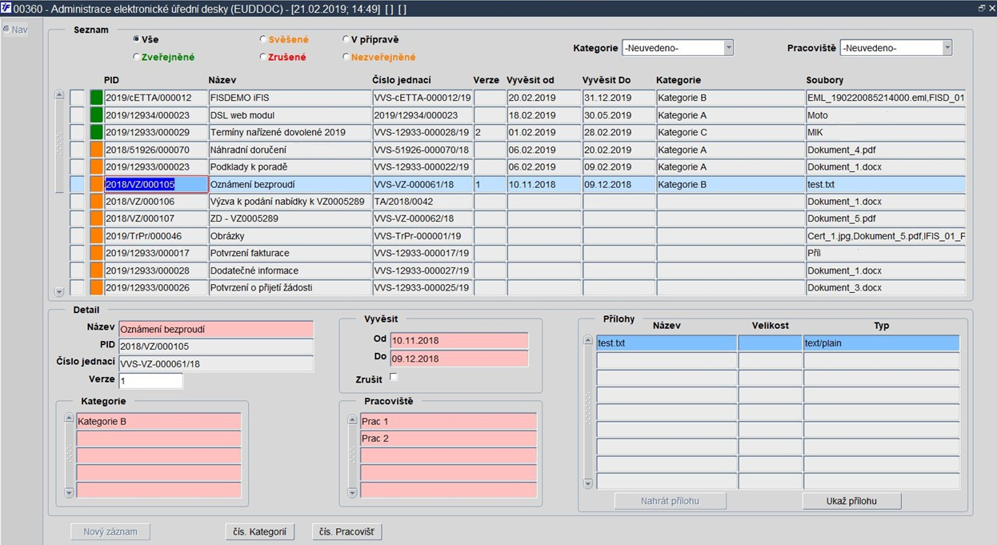Viewport: 997px width, 545px height.
Task: Open the Kategorie filter dropdown
Action: [x=728, y=48]
